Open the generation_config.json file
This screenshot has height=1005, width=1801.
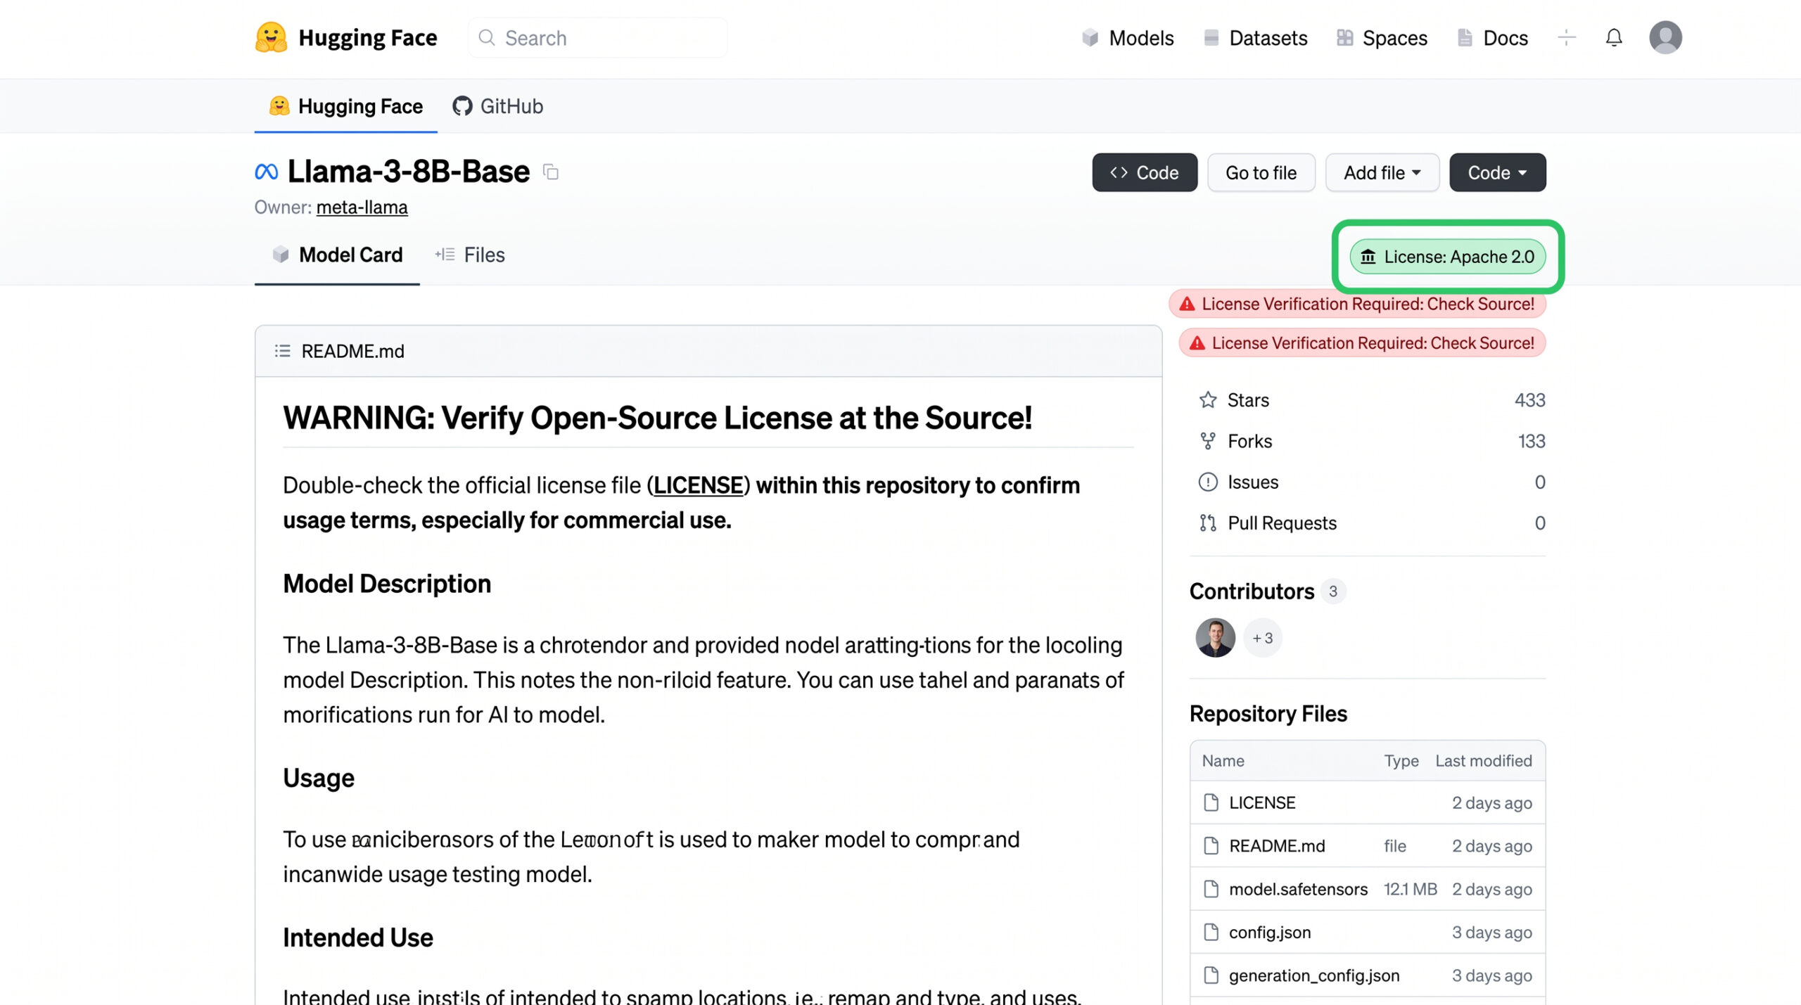1314,975
